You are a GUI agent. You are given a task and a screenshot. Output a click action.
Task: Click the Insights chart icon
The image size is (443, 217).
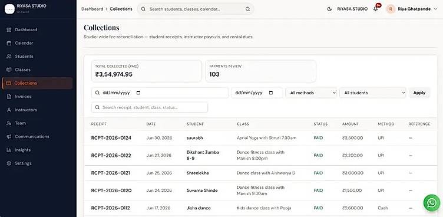(x=9, y=150)
